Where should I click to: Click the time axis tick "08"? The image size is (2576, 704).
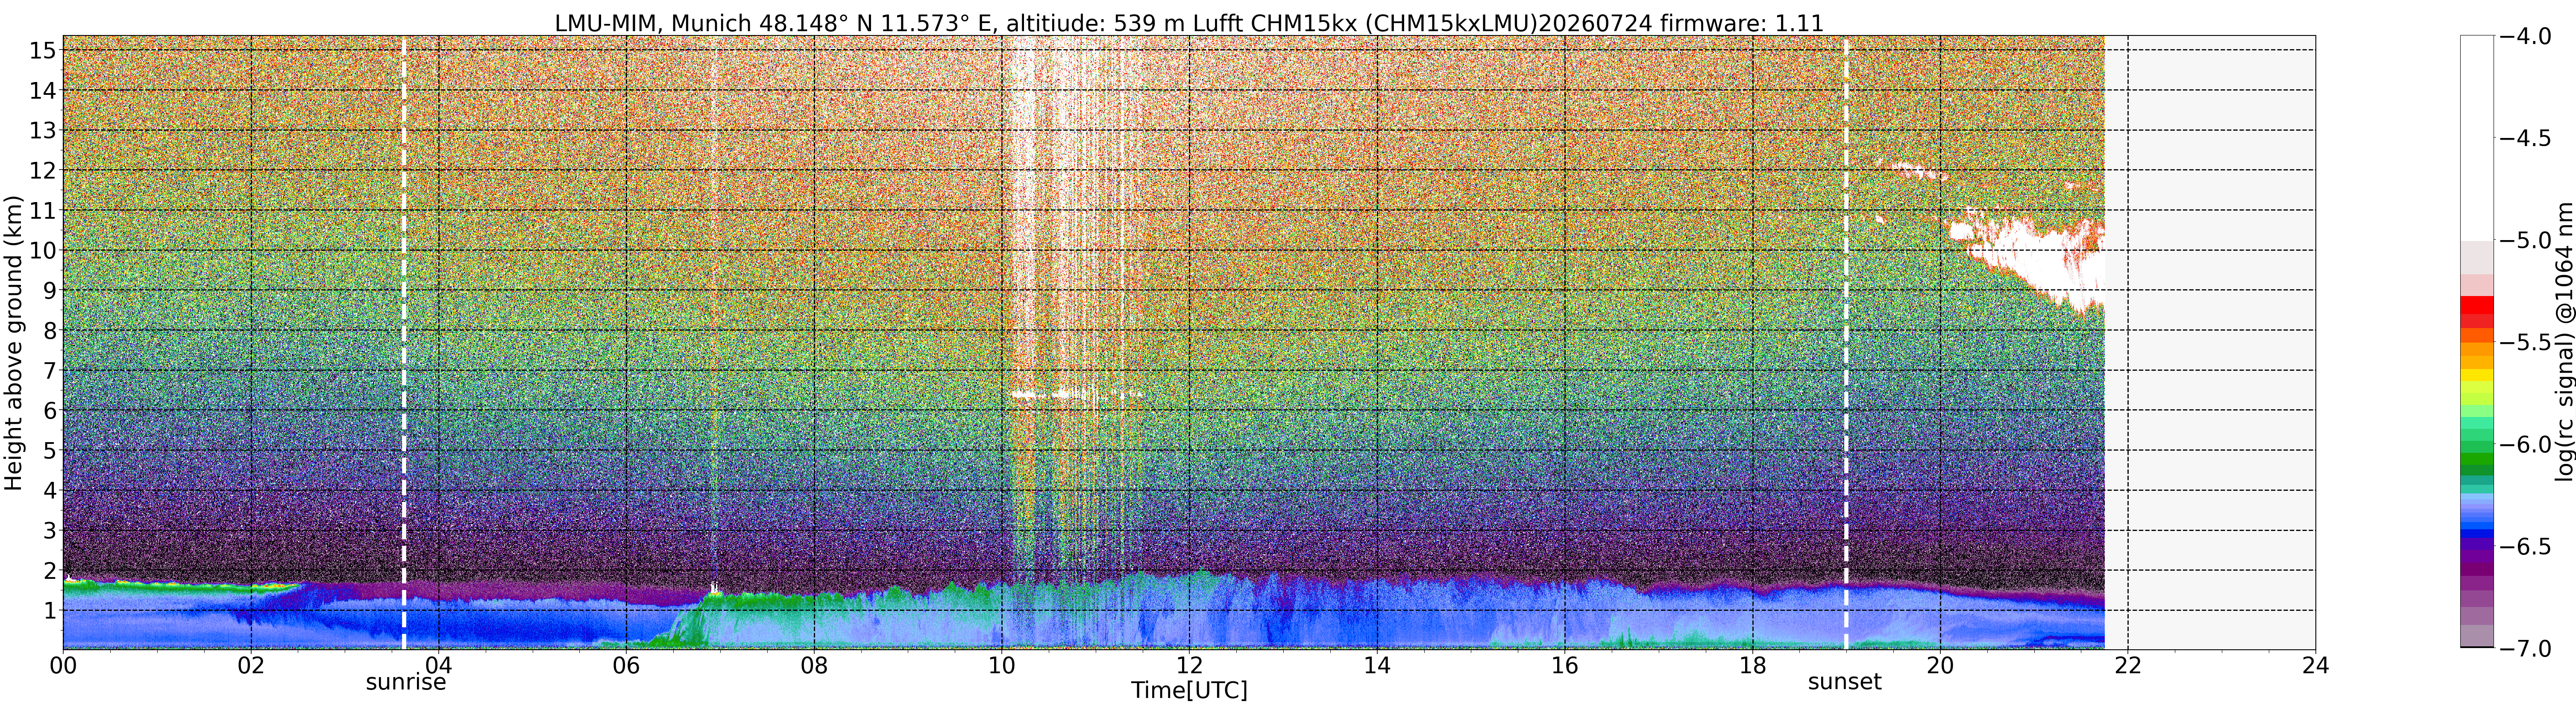point(814,666)
